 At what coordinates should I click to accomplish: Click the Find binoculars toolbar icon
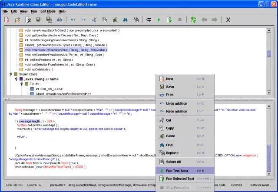point(126,20)
